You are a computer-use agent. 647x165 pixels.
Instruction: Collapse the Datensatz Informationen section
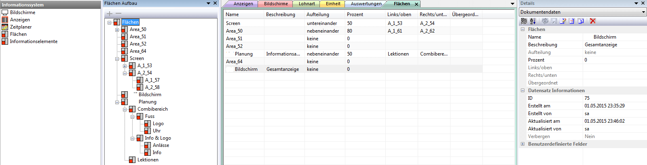522,91
